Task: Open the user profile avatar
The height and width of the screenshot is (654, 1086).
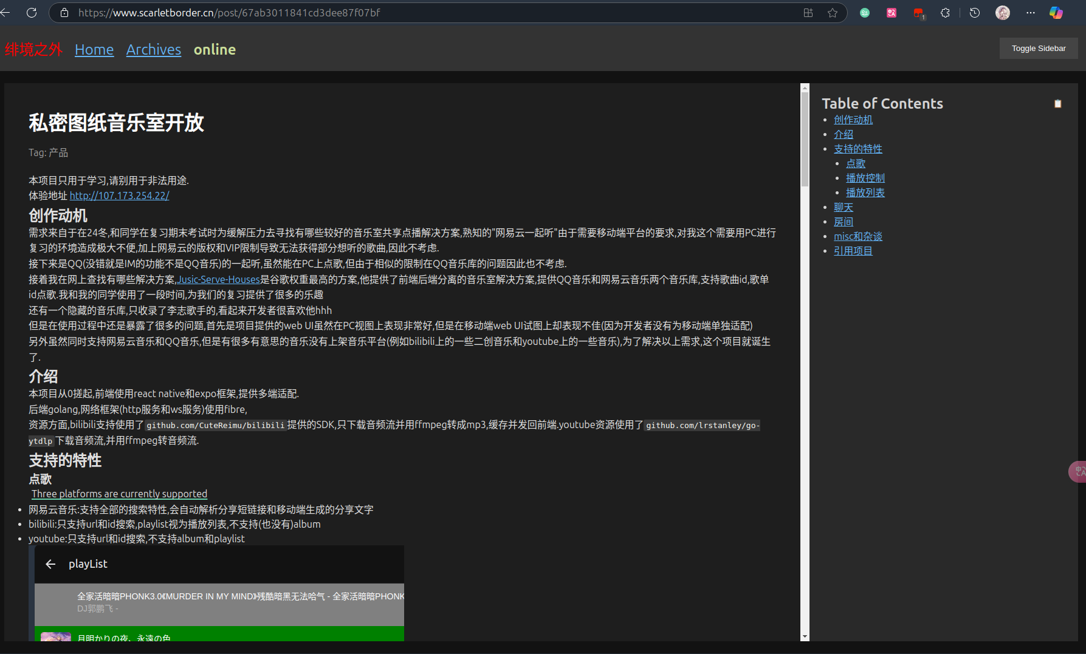Action: tap(1003, 13)
